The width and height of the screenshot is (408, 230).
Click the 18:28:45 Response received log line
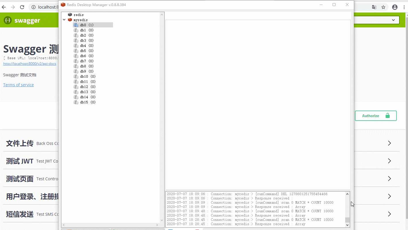point(236,224)
